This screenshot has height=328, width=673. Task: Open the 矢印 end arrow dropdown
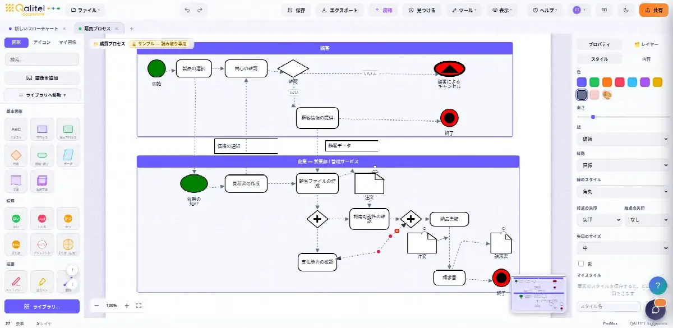(599, 220)
